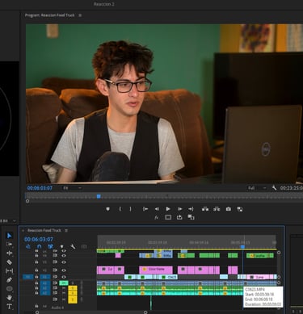
Task: Select the Pen tool
Action: point(9,280)
